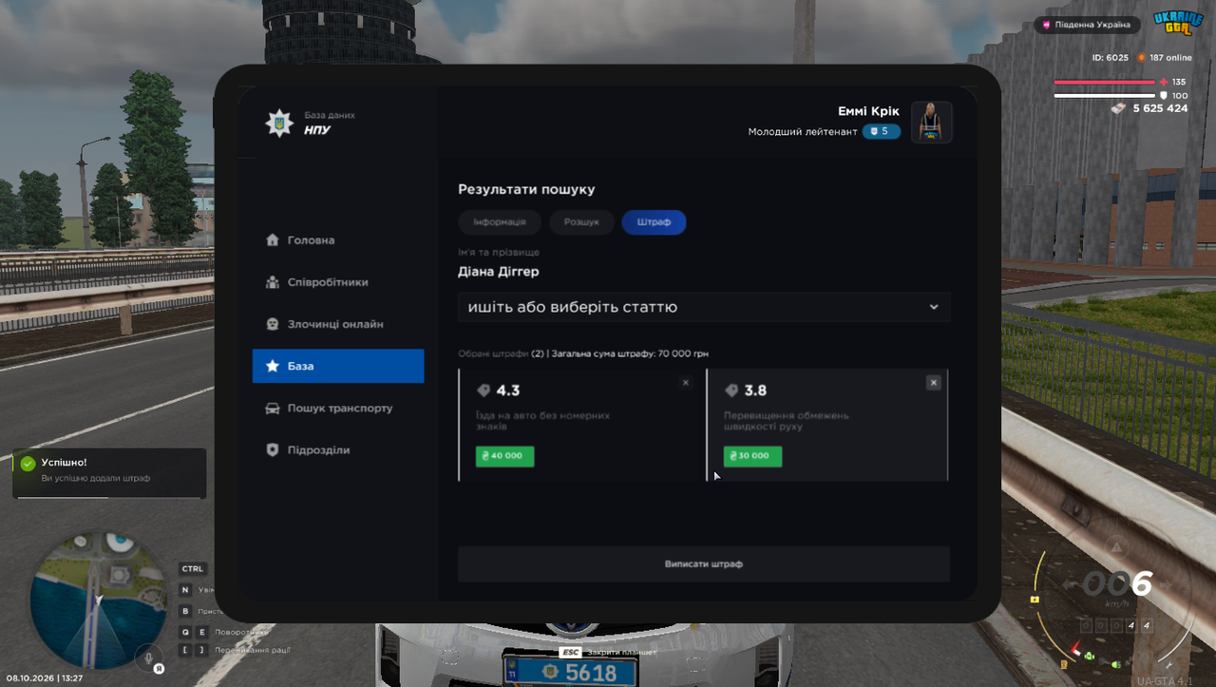Open the НПУ police badge logo

click(279, 123)
